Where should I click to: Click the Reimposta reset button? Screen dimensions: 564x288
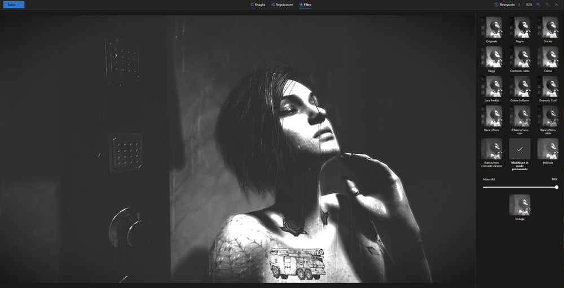click(504, 5)
